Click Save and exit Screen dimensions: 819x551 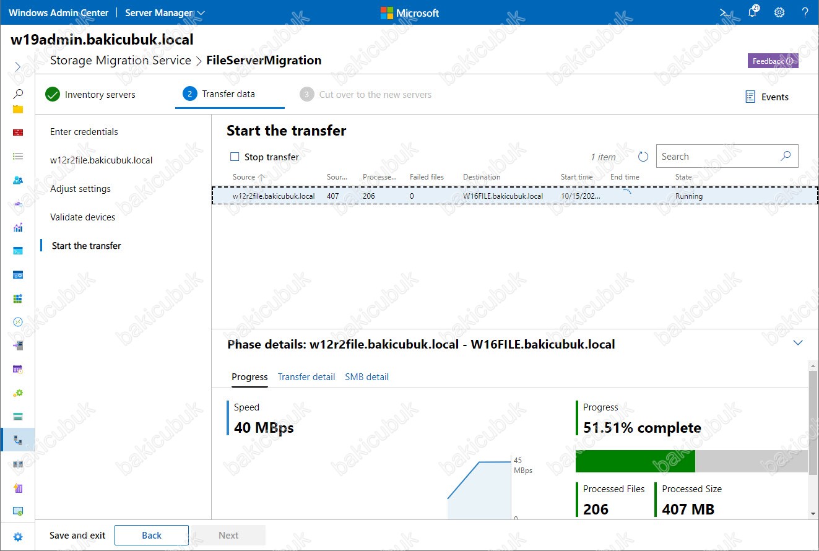77,536
